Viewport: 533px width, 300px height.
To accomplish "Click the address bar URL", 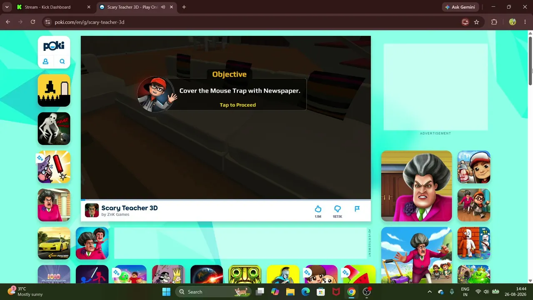I will click(90, 22).
